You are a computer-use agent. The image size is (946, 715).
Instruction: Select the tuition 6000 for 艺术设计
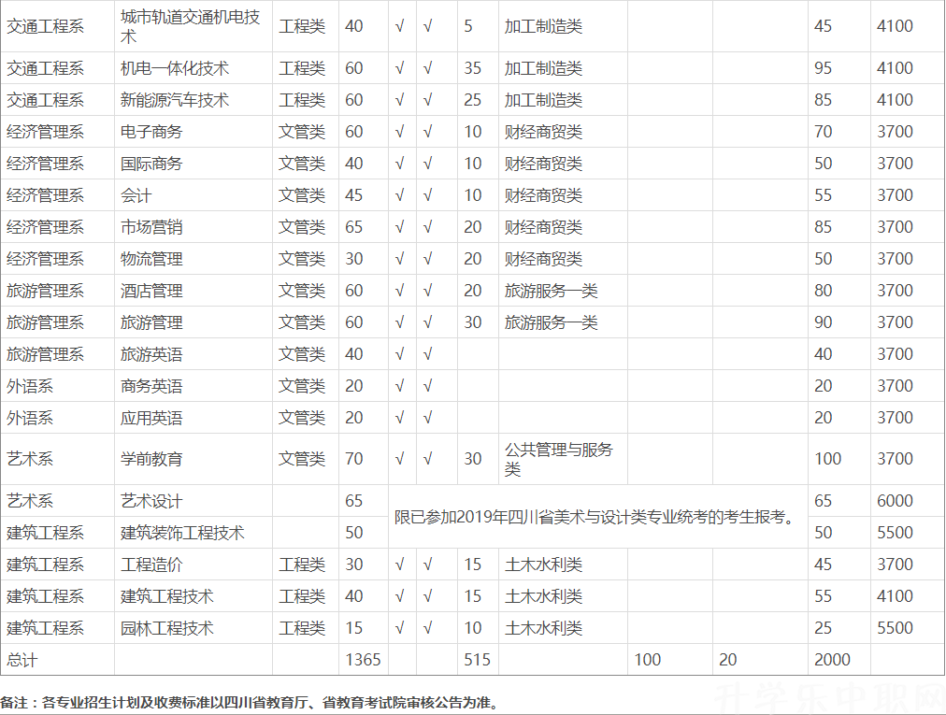pos(895,501)
